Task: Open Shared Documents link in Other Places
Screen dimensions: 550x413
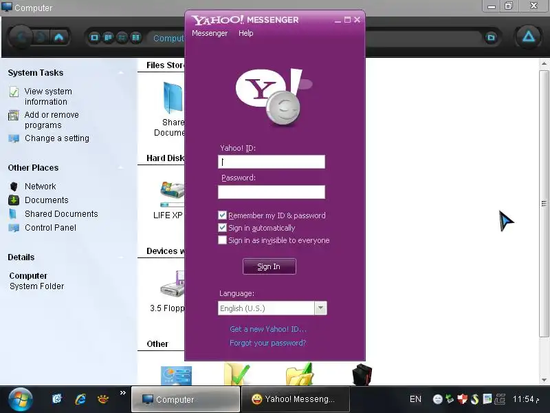Action: tap(61, 214)
